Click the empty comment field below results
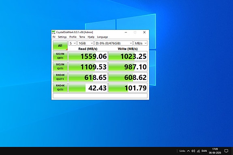 pyautogui.click(x=100, y=96)
